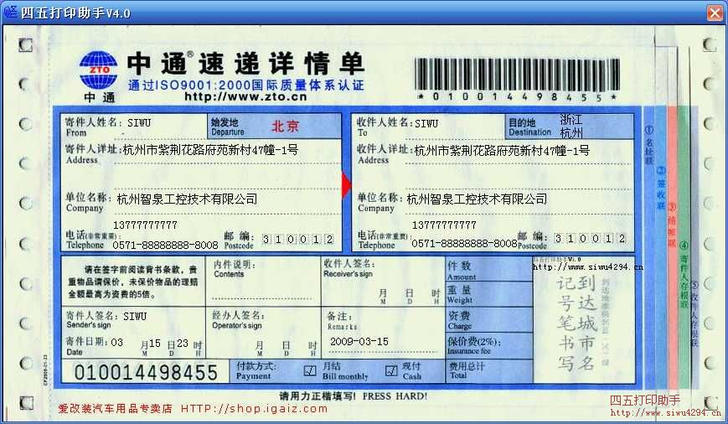Click the title bar text 四五打印助手V4.0
The image size is (728, 424).
75,13
